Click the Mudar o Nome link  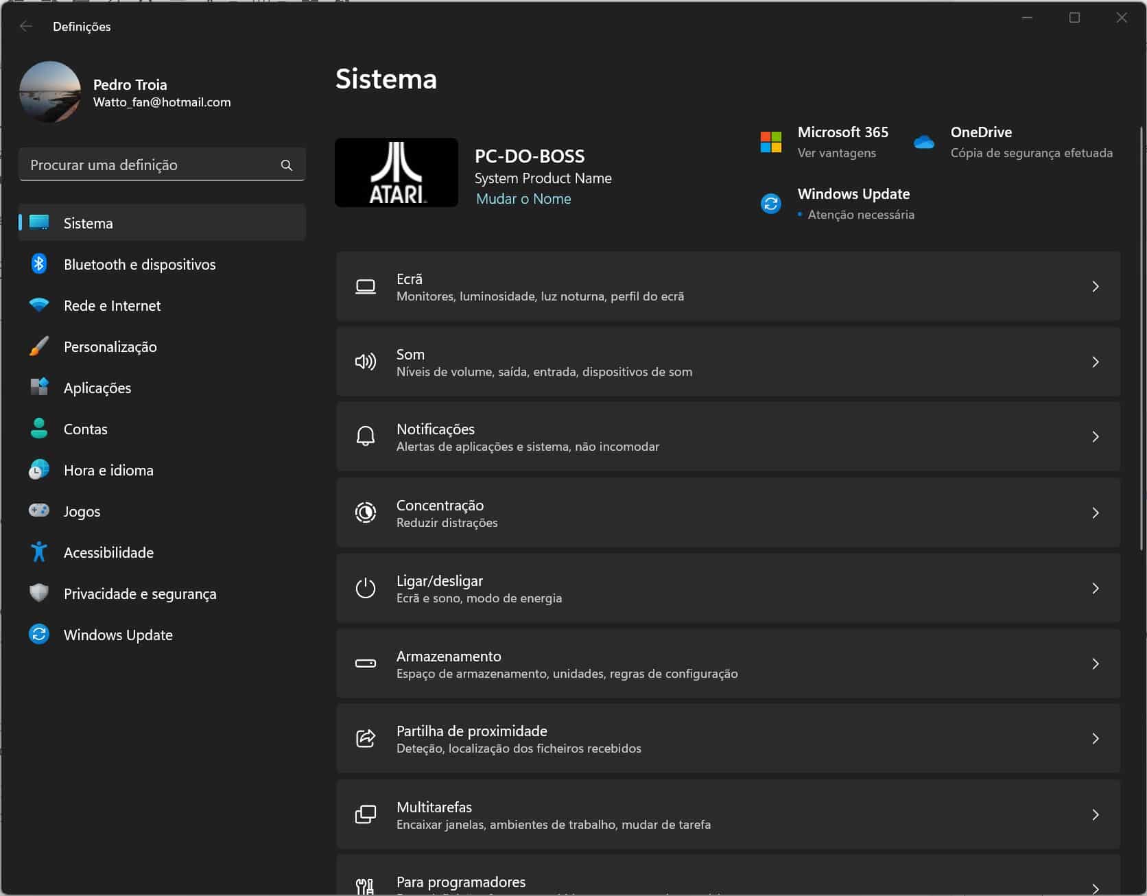tap(523, 199)
